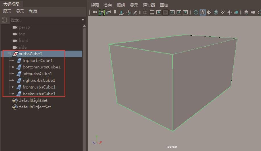This screenshot has width=261, height=151.
Task: Click the select camera icon in panel toolbar
Action: coord(95,12)
